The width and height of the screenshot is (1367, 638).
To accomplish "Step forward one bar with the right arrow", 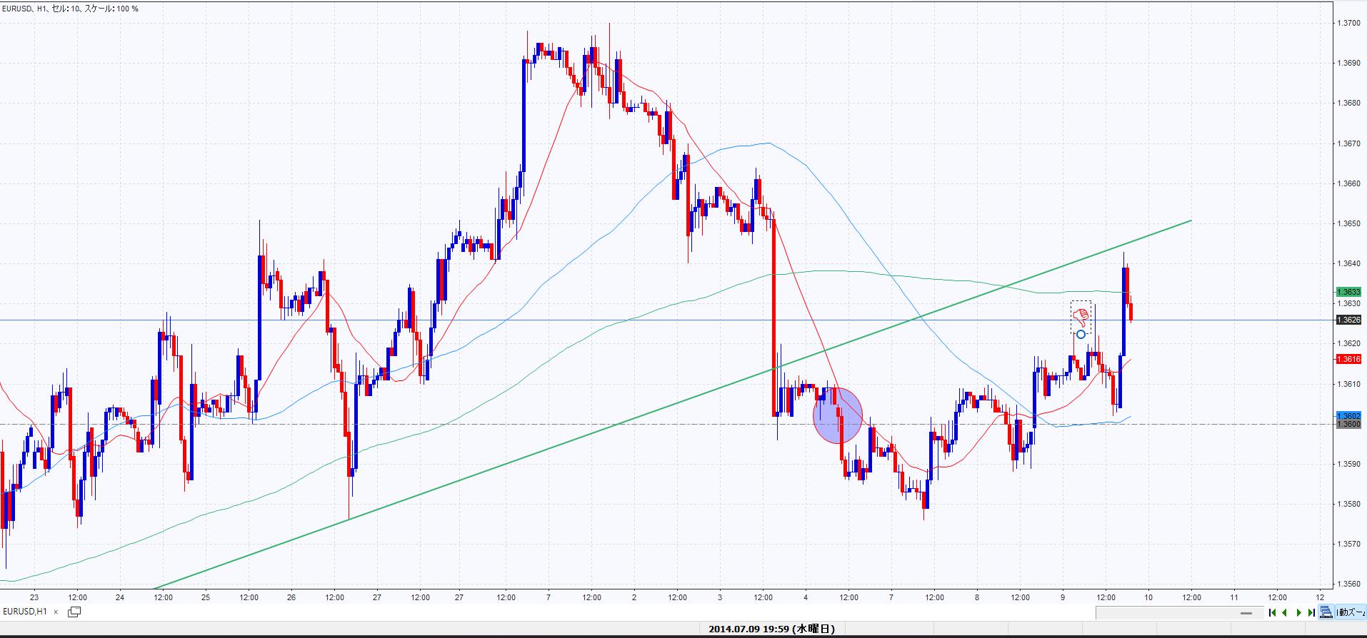I will (1298, 612).
